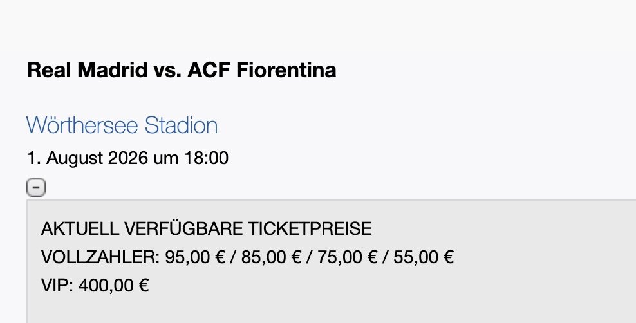Select the 85,00 € ticket price
Screen dimensions: 636x323
click(x=272, y=257)
